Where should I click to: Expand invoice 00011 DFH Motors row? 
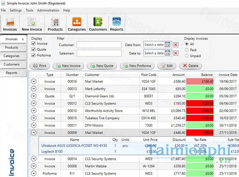pos(34,125)
